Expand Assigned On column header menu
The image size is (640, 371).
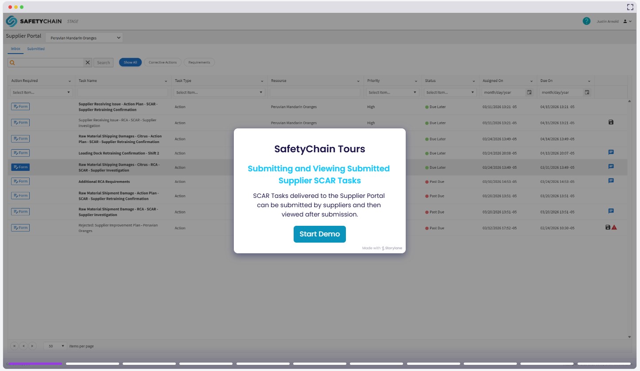point(531,81)
